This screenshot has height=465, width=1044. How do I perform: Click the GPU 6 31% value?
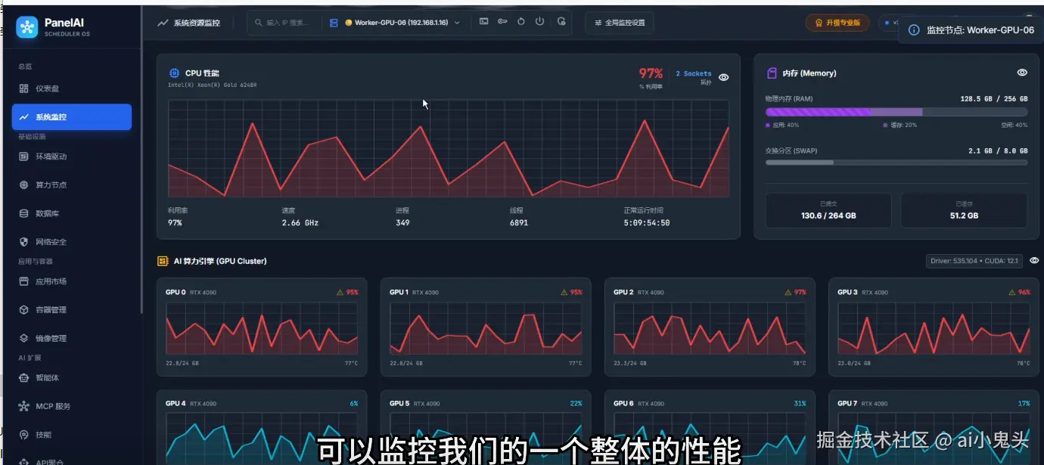[x=800, y=404]
